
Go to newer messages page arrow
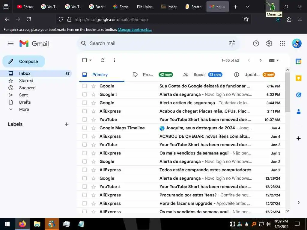249,60
